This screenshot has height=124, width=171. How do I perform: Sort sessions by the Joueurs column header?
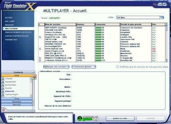click(85, 24)
